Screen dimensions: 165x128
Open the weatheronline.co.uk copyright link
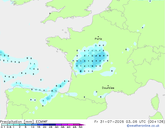143,126
